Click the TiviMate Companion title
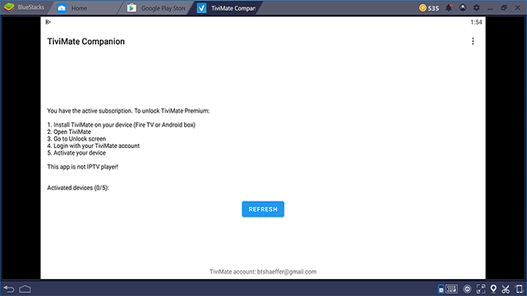 (x=86, y=41)
